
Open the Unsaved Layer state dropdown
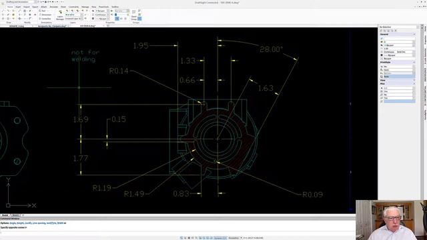tap(74, 19)
